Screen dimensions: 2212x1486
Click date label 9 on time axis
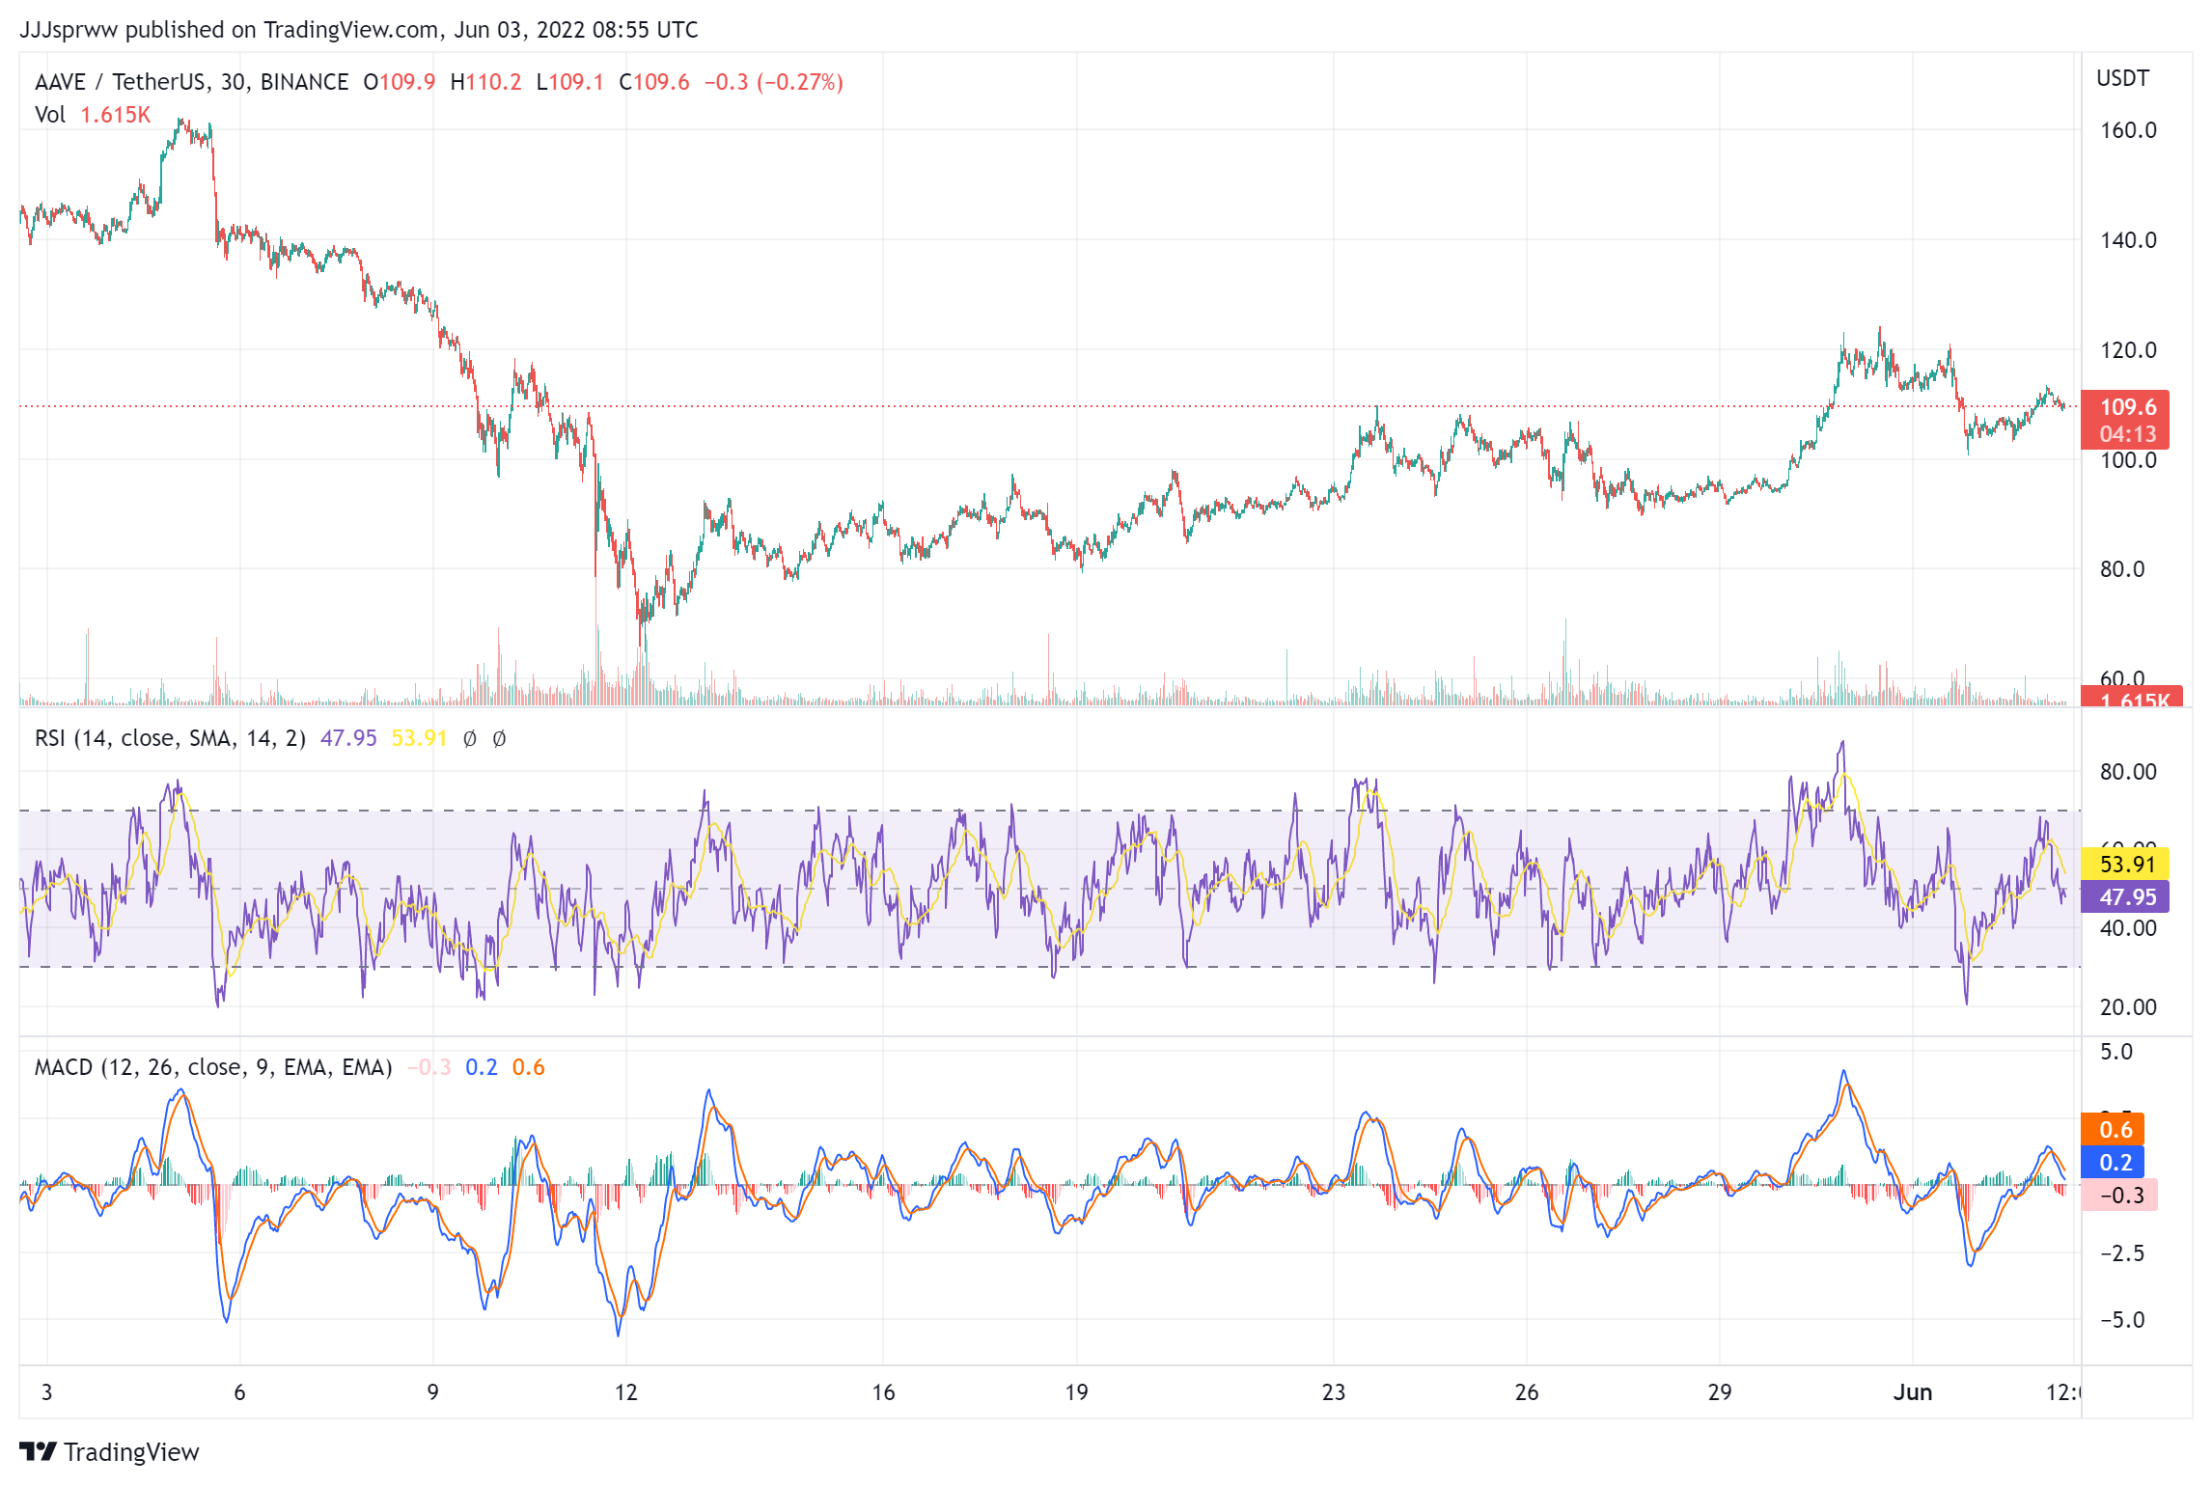pyautogui.click(x=432, y=1392)
